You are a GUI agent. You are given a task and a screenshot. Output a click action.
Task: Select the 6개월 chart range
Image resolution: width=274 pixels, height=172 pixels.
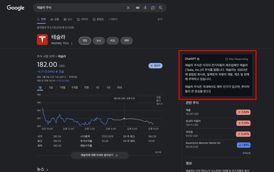pyautogui.click(x=75, y=88)
